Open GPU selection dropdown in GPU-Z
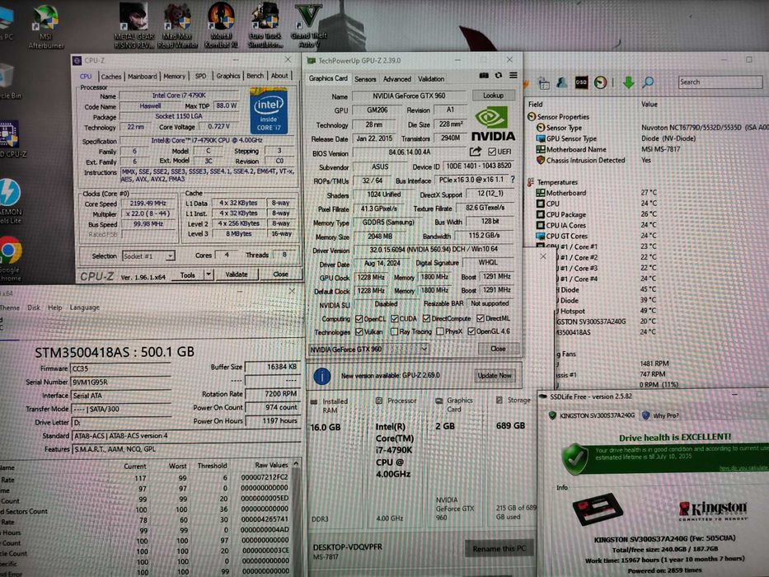 [369, 349]
